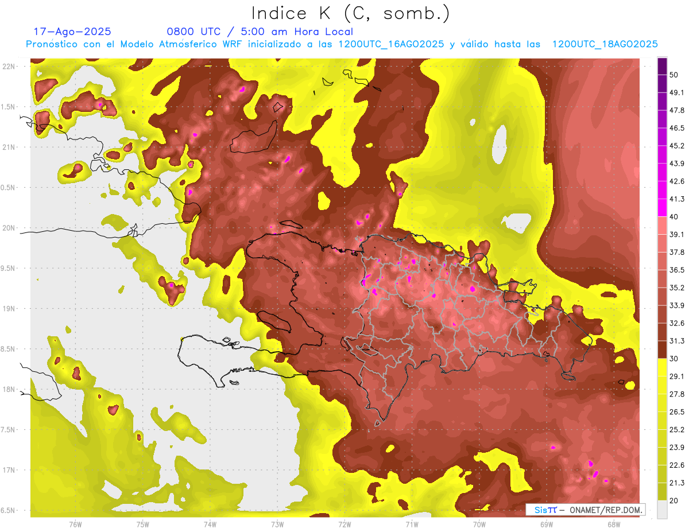This screenshot has width=689, height=532.
Task: Click the colorbar value "42.6"
Action: click(677, 181)
